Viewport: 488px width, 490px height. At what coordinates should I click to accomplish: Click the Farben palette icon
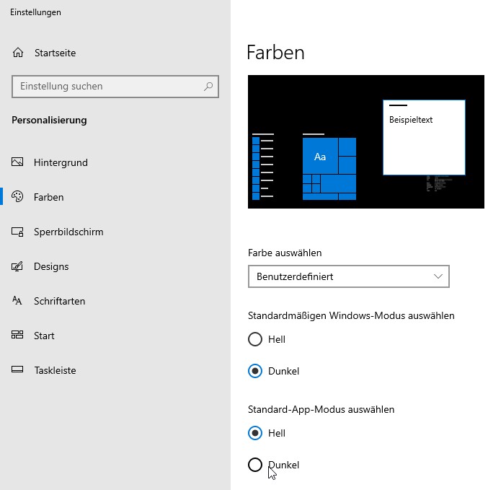pos(18,197)
